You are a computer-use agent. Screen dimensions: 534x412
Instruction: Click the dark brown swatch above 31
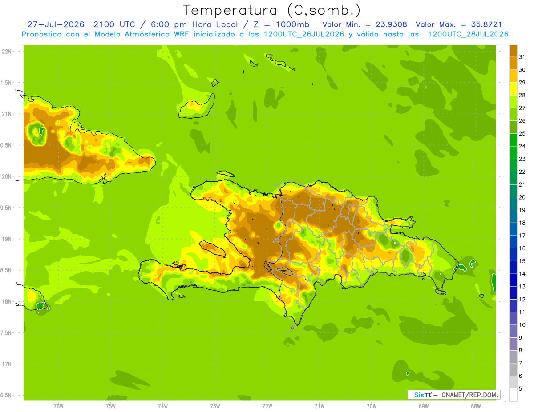pyautogui.click(x=513, y=50)
